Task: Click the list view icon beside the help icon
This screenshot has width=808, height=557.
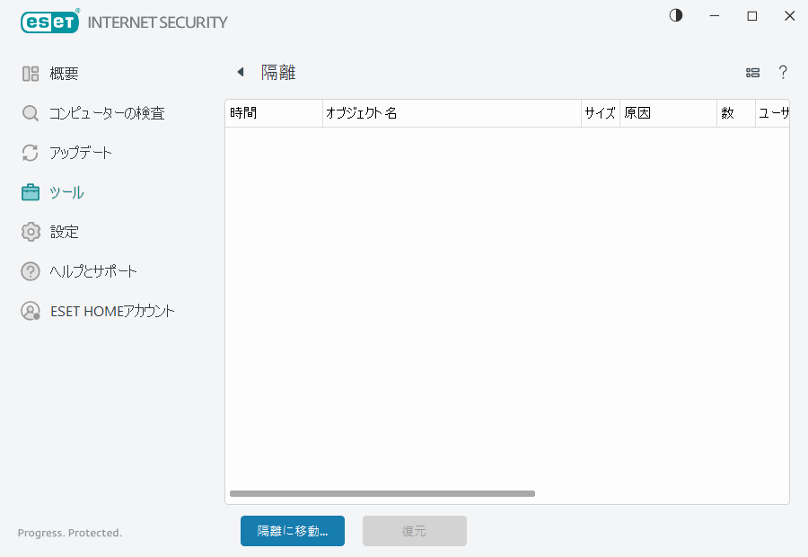Action: (752, 72)
